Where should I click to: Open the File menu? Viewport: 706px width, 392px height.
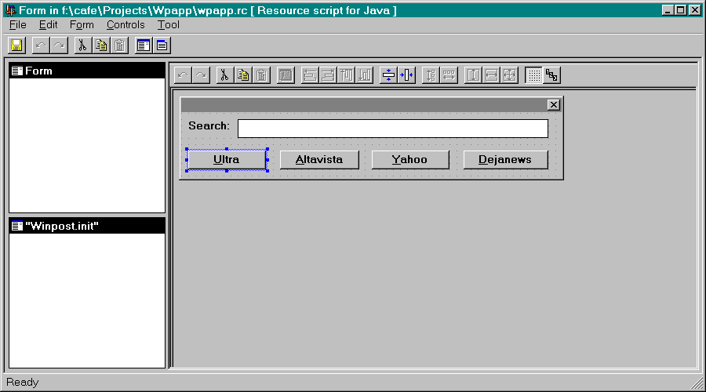coord(18,25)
